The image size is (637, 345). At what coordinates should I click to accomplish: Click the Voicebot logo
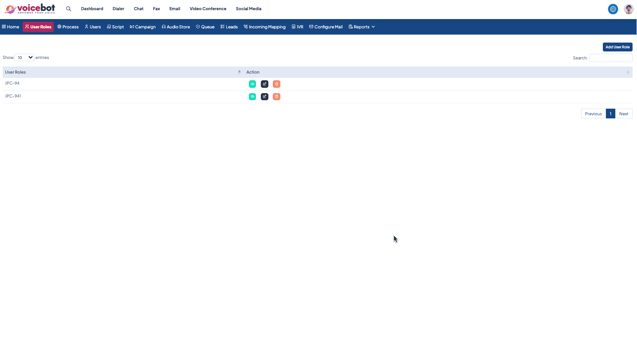coord(30,9)
